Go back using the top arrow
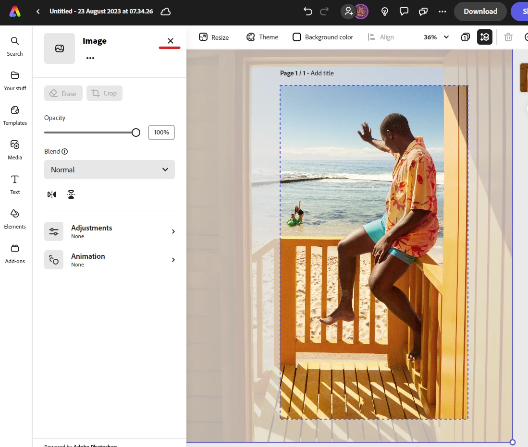The height and width of the screenshot is (447, 528). coord(38,12)
